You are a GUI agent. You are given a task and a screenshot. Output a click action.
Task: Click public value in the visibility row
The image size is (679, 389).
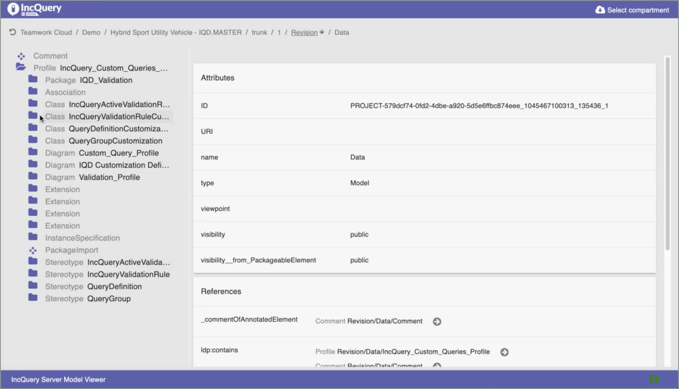click(x=359, y=234)
